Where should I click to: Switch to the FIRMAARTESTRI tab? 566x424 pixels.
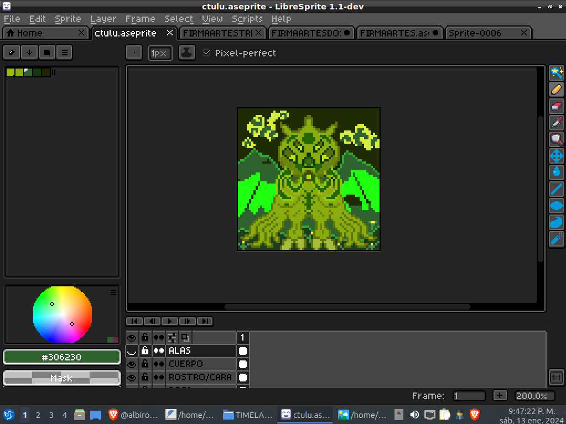point(217,33)
